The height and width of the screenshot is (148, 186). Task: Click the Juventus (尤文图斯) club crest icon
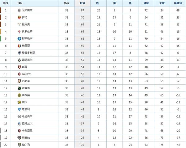click(20, 10)
